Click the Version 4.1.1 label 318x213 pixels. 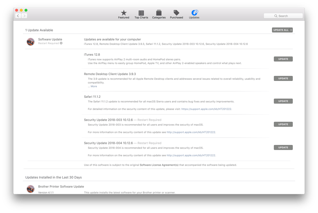click(46, 192)
